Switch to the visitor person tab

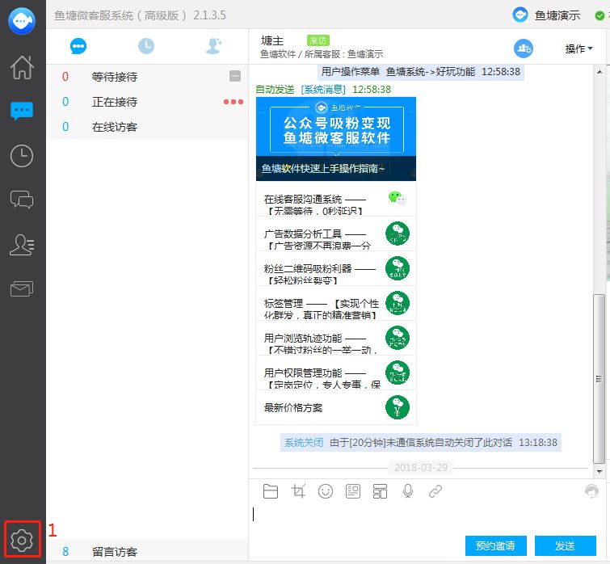coord(213,46)
